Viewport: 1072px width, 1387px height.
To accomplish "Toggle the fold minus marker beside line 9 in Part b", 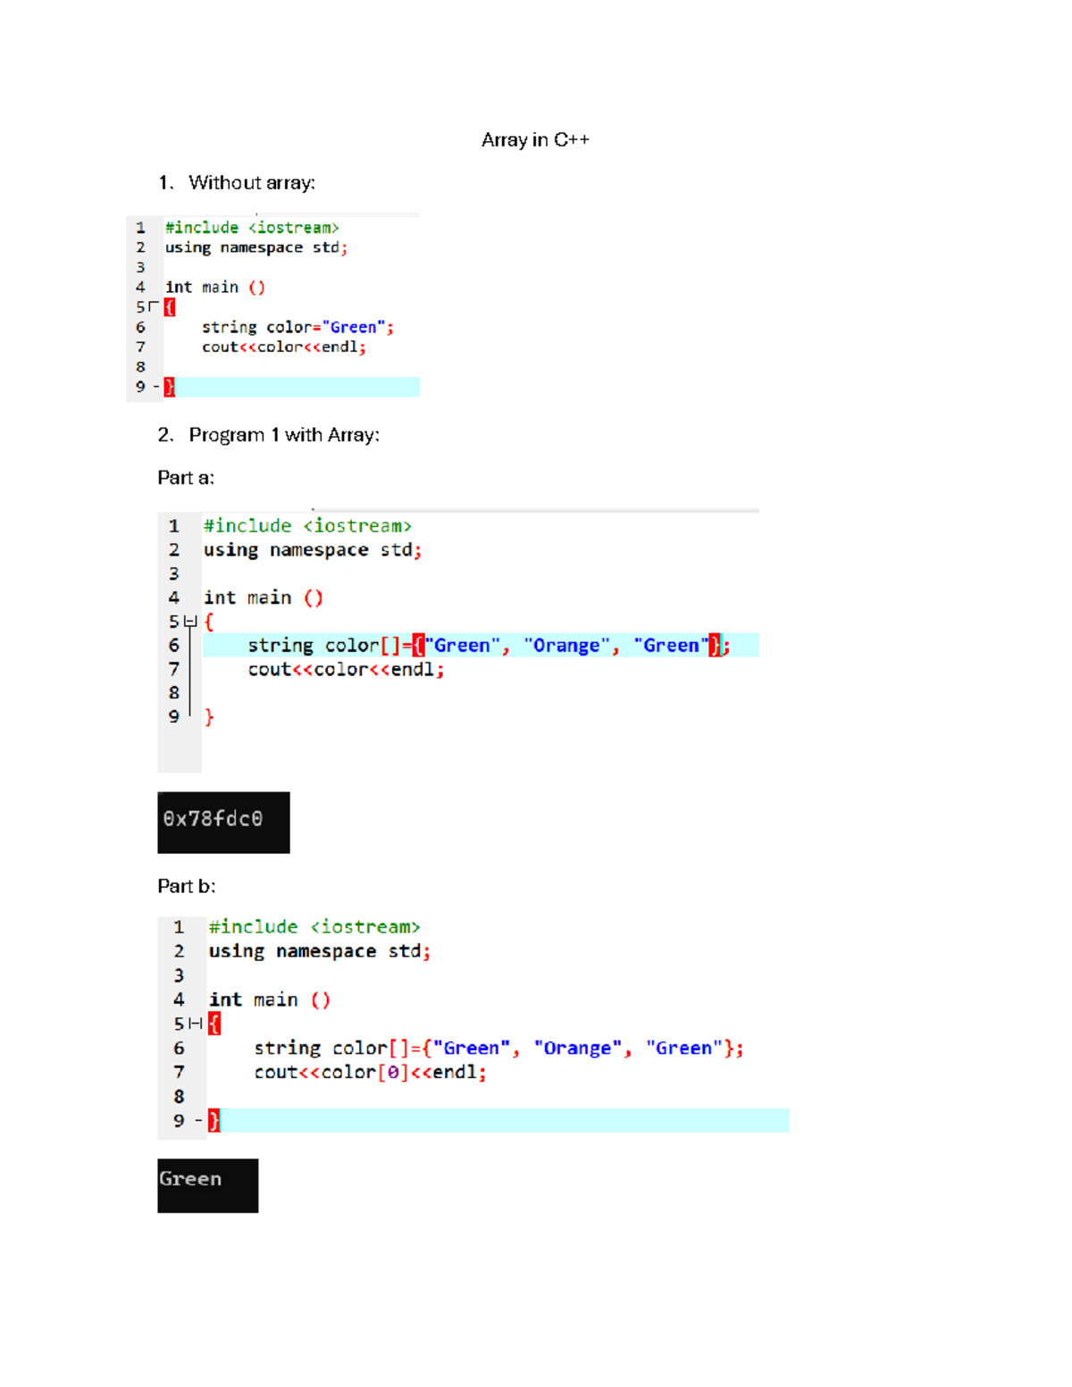I will click(197, 1119).
